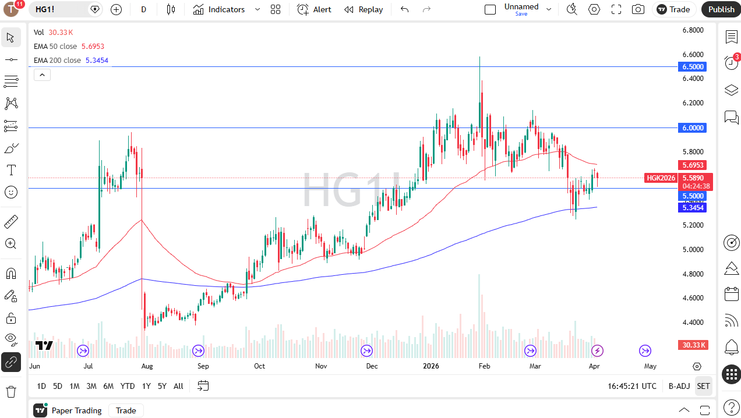Activate the zoom in tool
The width and height of the screenshot is (741, 418).
[x=10, y=244]
